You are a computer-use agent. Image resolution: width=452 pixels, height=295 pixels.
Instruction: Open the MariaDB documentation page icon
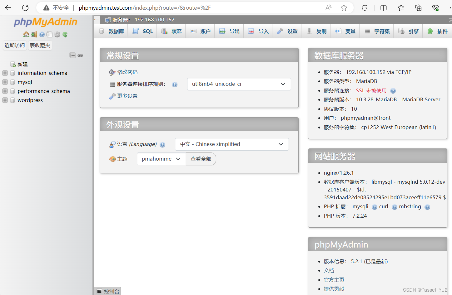tap(49, 34)
